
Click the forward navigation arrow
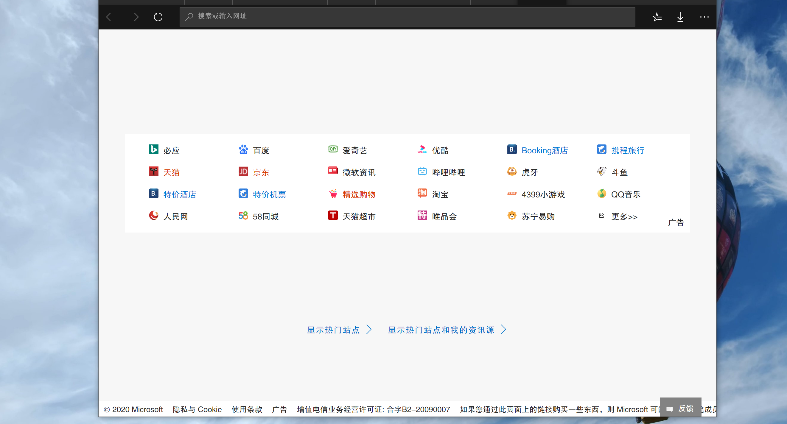point(134,17)
